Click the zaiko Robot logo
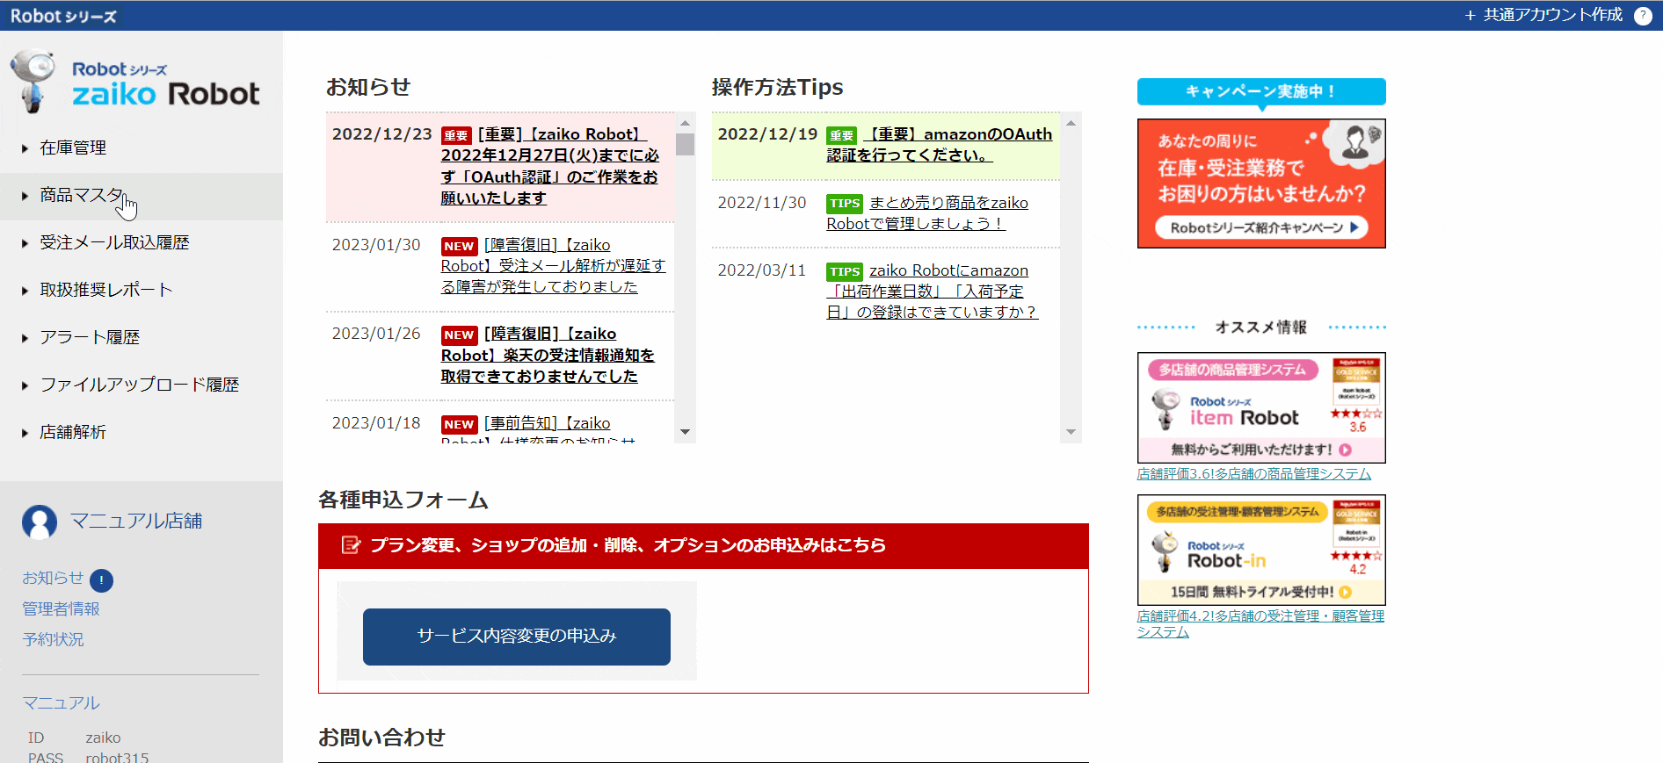The image size is (1663, 763). pos(136,83)
